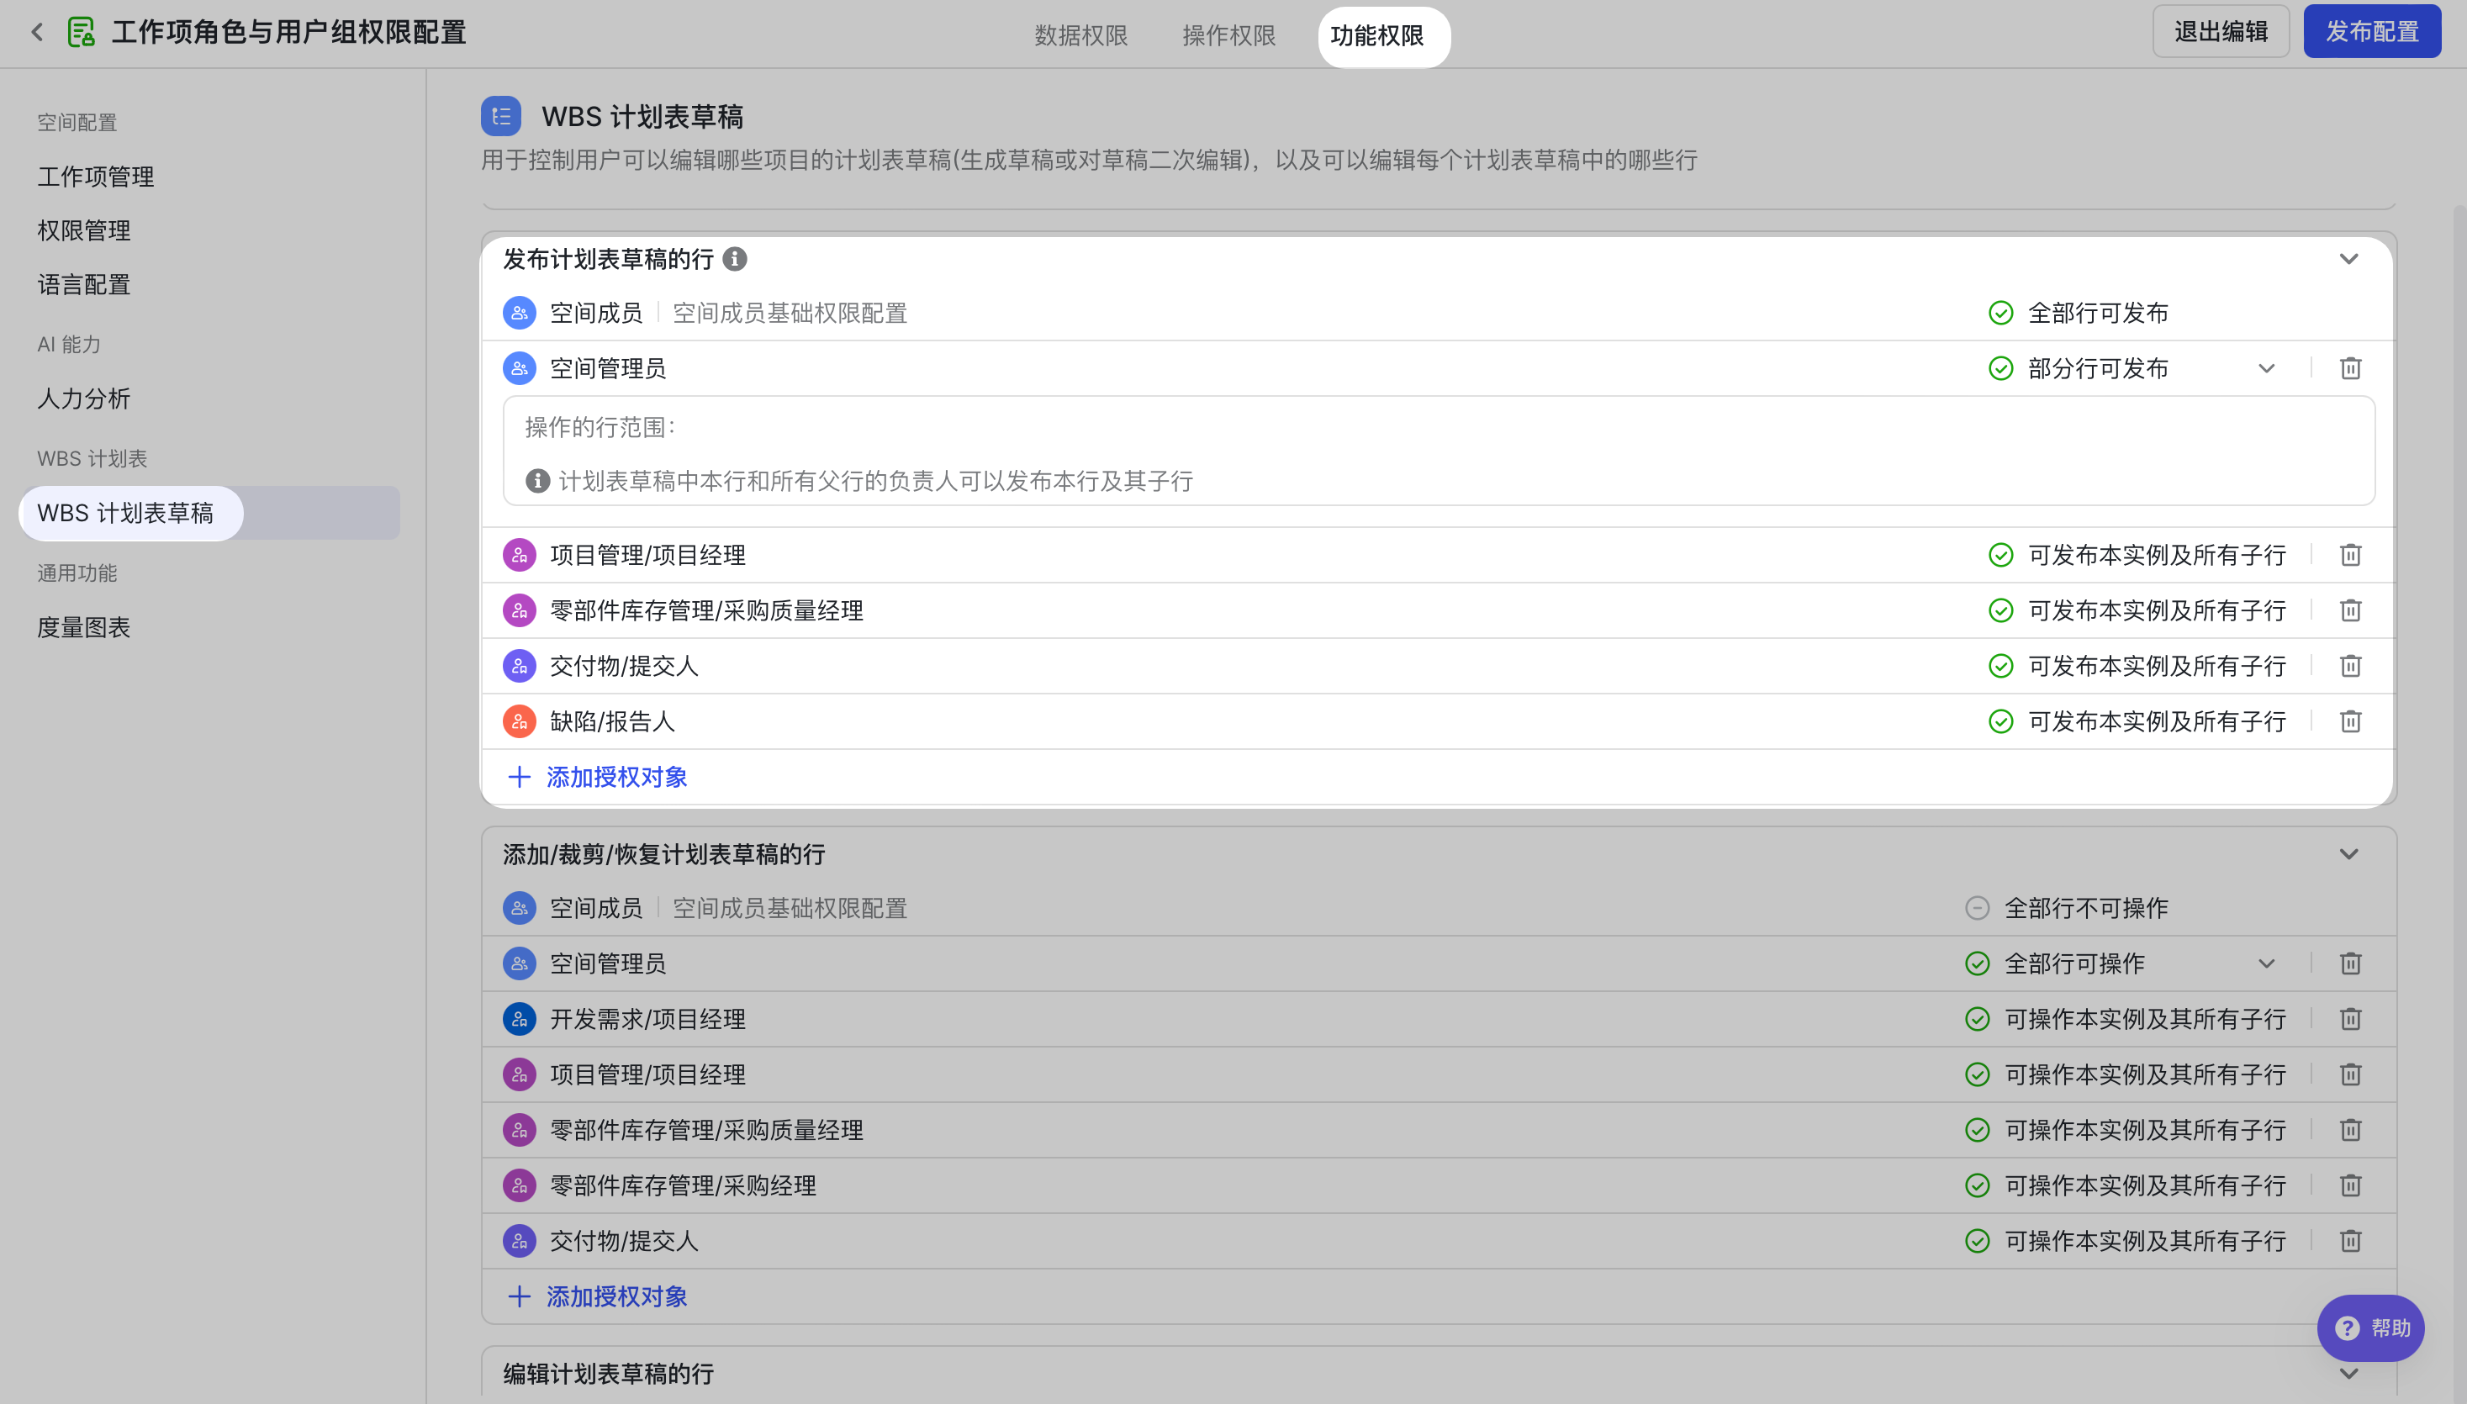Add authorization object to add/trim/restore section

pos(598,1297)
